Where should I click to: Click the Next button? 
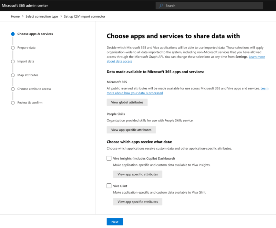point(114,221)
